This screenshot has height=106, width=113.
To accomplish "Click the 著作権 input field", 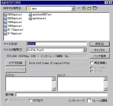I will (x=62, y=95).
